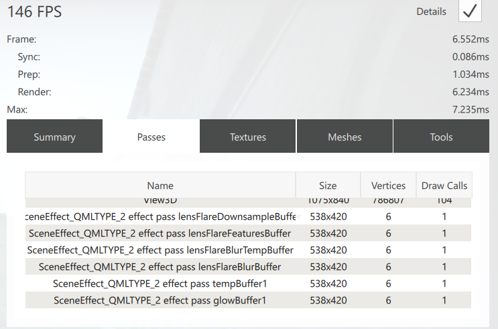498x329 pixels.
Task: Select the lensFlareBlurTempBuffer pass row
Action: click(160, 250)
